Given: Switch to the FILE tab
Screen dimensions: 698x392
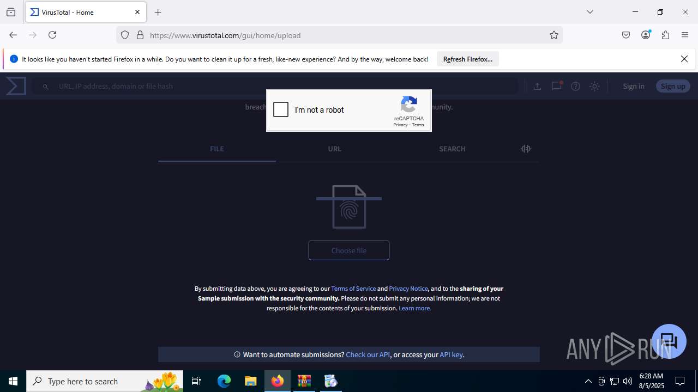Looking at the screenshot, I should (217, 149).
